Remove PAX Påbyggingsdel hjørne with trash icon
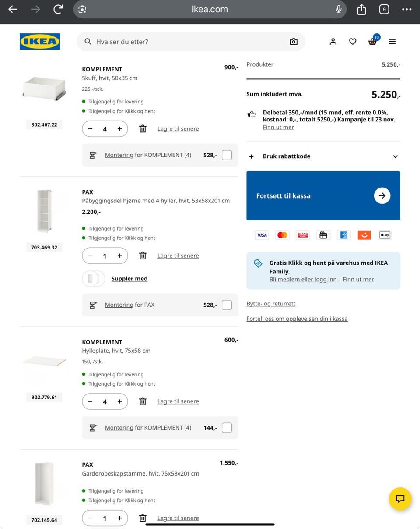Screen dimensions: 420x529 click(143, 256)
